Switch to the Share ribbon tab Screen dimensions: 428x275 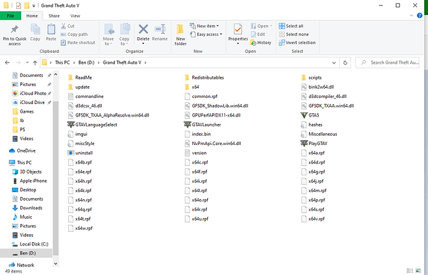click(54, 16)
